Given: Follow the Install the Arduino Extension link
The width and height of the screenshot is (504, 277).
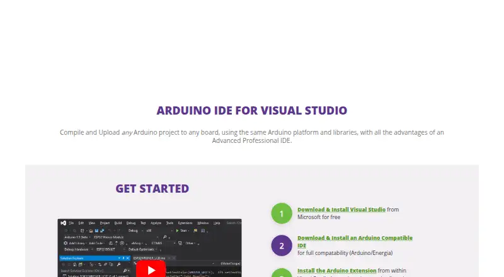Looking at the screenshot, I should point(336,271).
